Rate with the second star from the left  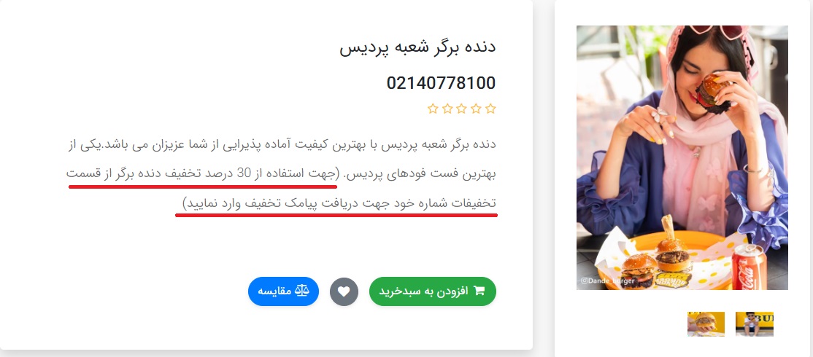447,109
